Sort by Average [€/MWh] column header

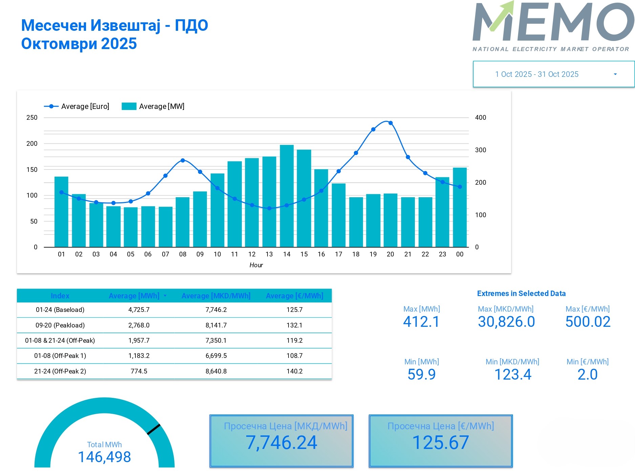click(294, 296)
